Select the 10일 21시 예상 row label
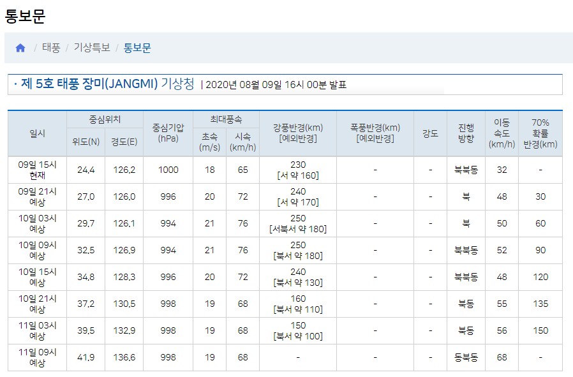 coord(37,304)
